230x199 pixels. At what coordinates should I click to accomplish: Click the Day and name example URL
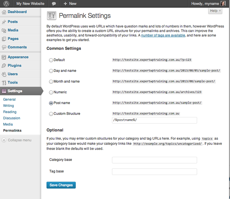166,71
